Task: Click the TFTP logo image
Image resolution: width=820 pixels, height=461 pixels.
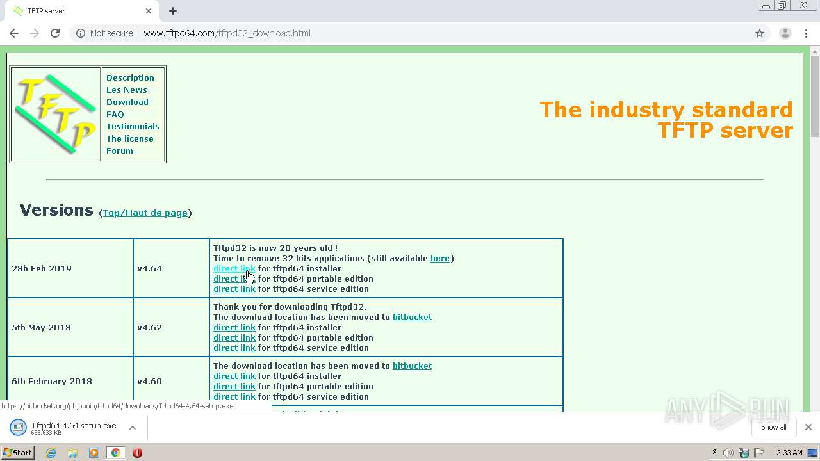Action: pyautogui.click(x=56, y=114)
